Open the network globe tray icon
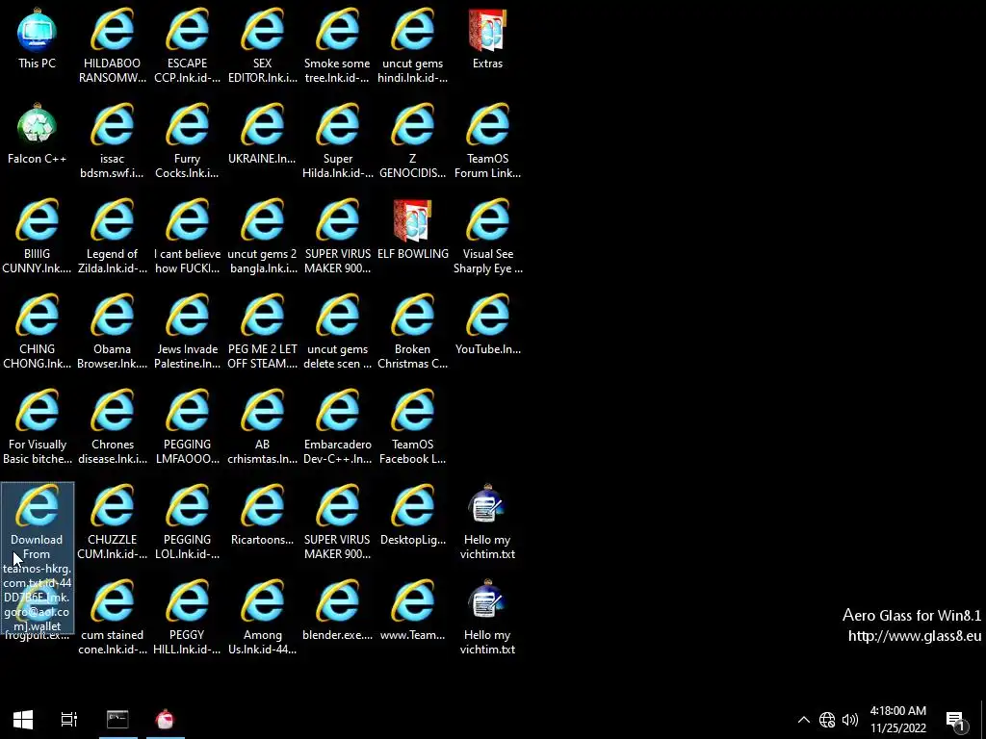 point(827,720)
